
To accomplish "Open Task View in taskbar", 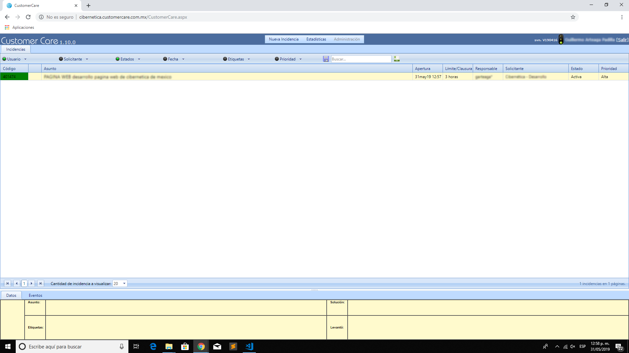I will pos(136,346).
